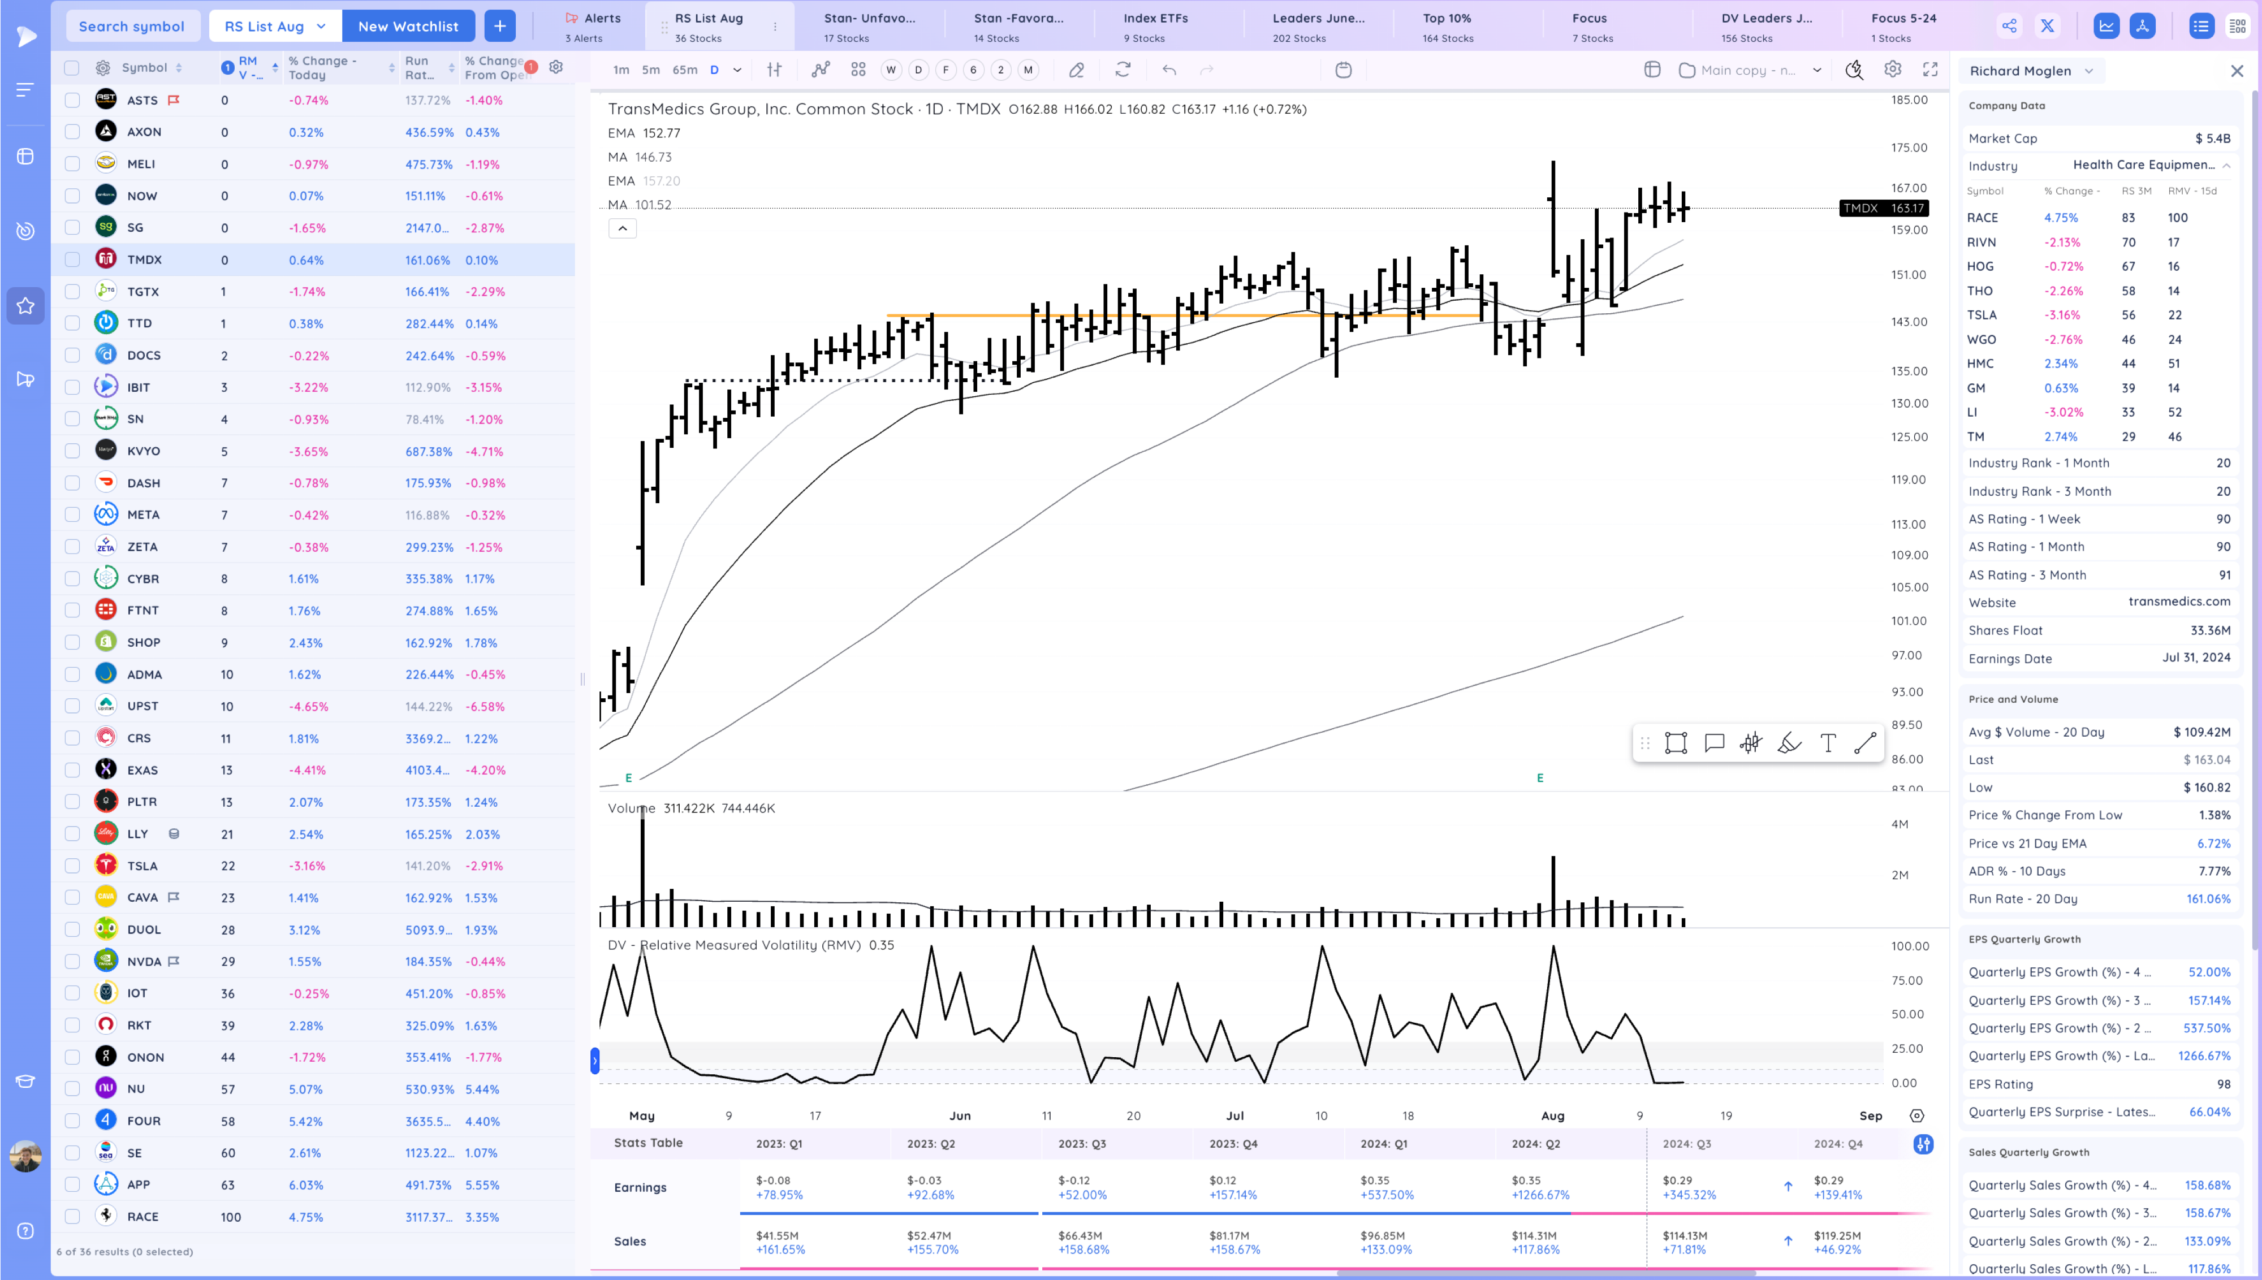This screenshot has width=2262, height=1280.
Task: Open chart settings gear icon
Action: pyautogui.click(x=1893, y=70)
